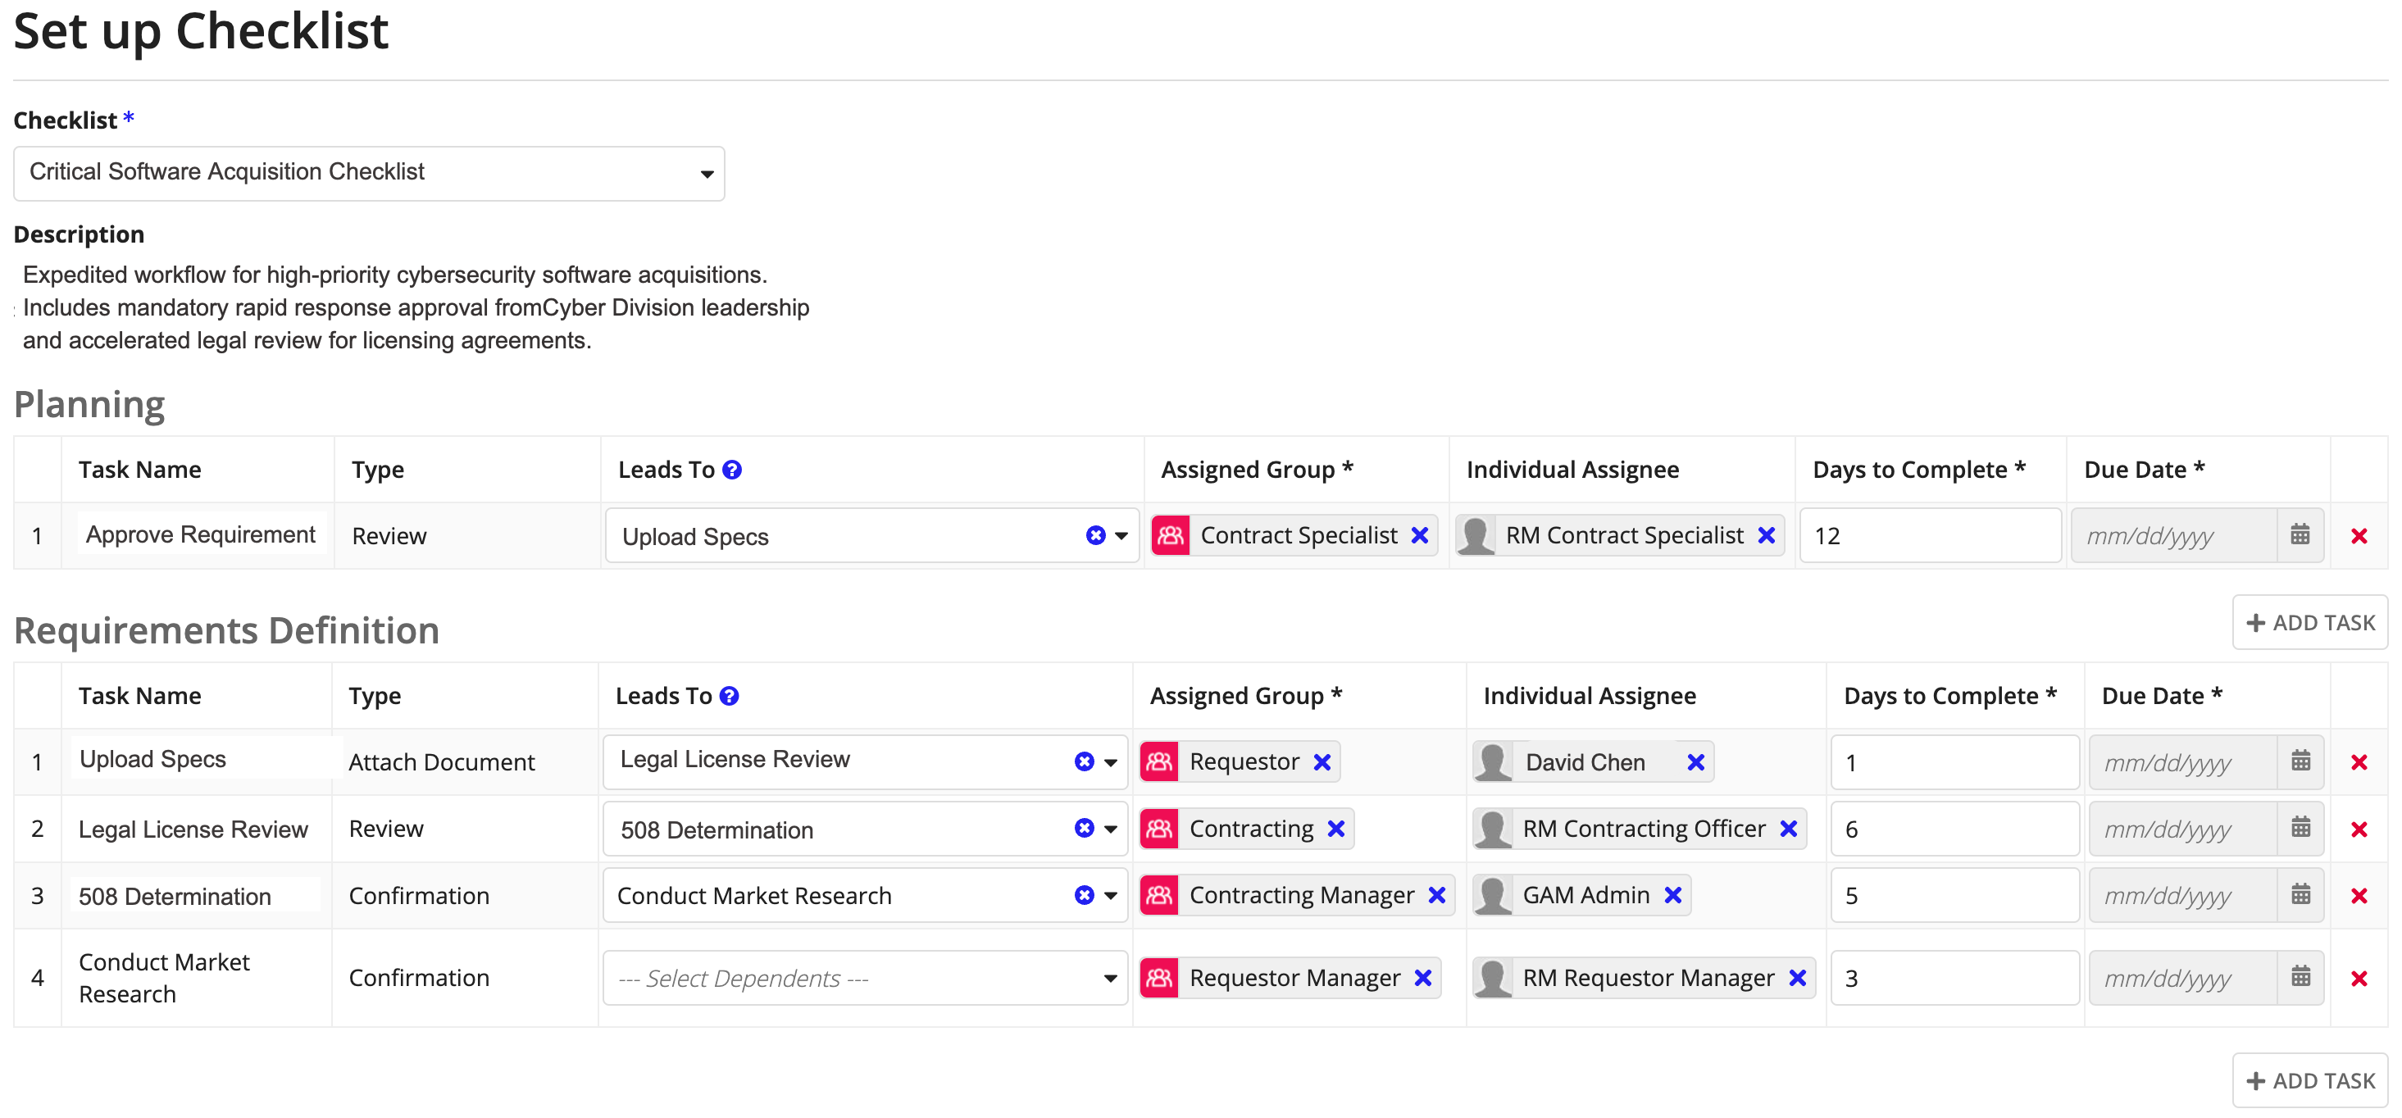Viewport: 2402px width, 1118px height.
Task: Click the Days to Complete field showing 3
Action: pos(1954,978)
